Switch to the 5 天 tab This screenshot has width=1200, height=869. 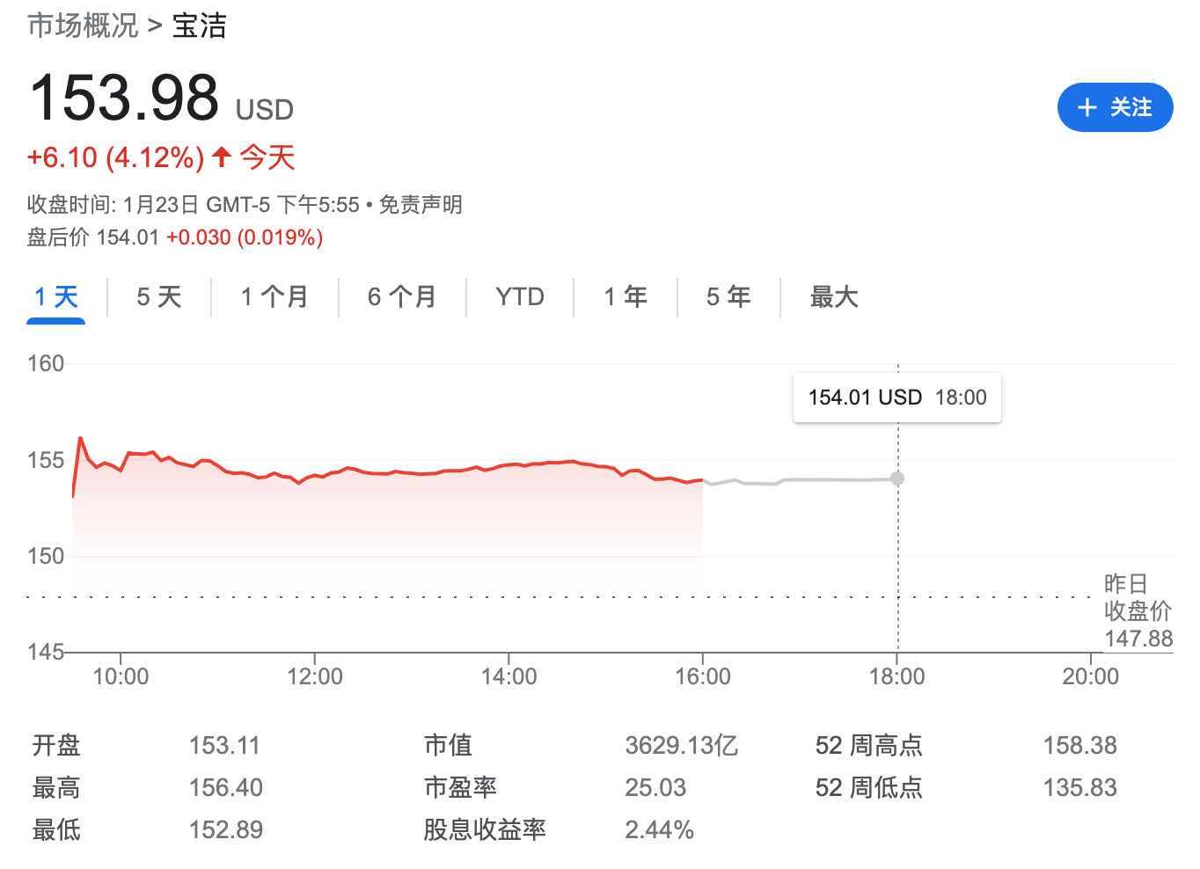[x=159, y=297]
